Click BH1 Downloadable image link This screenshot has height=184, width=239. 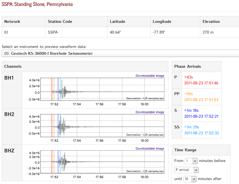[x=150, y=76]
